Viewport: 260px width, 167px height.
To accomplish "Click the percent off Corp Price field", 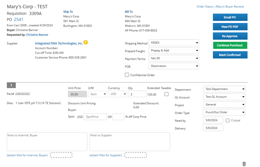I will coord(118,117).
